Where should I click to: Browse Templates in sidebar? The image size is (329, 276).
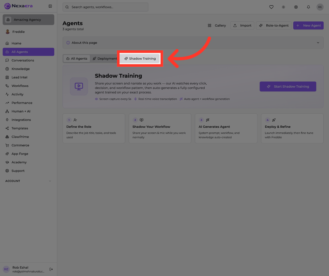click(x=28, y=128)
